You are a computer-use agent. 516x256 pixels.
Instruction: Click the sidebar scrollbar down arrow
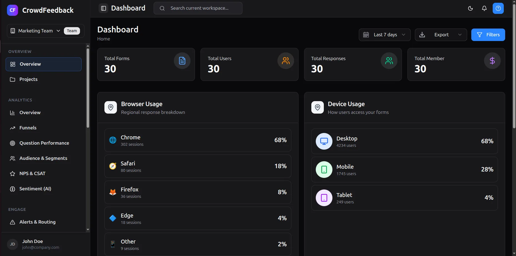[x=88, y=229]
